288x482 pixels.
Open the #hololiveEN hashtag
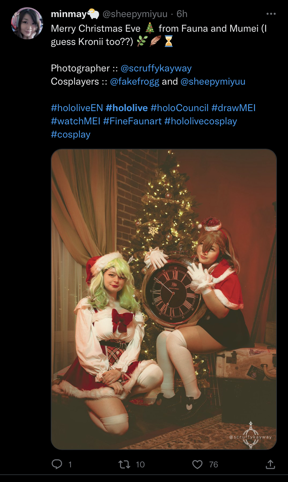click(x=77, y=108)
